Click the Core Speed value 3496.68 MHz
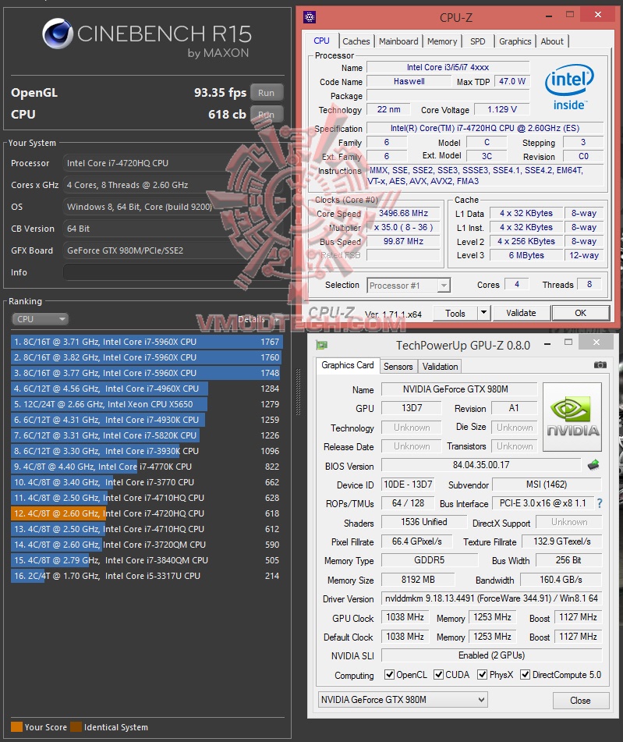623x742 pixels. tap(403, 213)
